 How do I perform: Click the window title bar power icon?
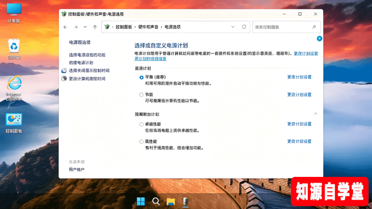(x=64, y=14)
